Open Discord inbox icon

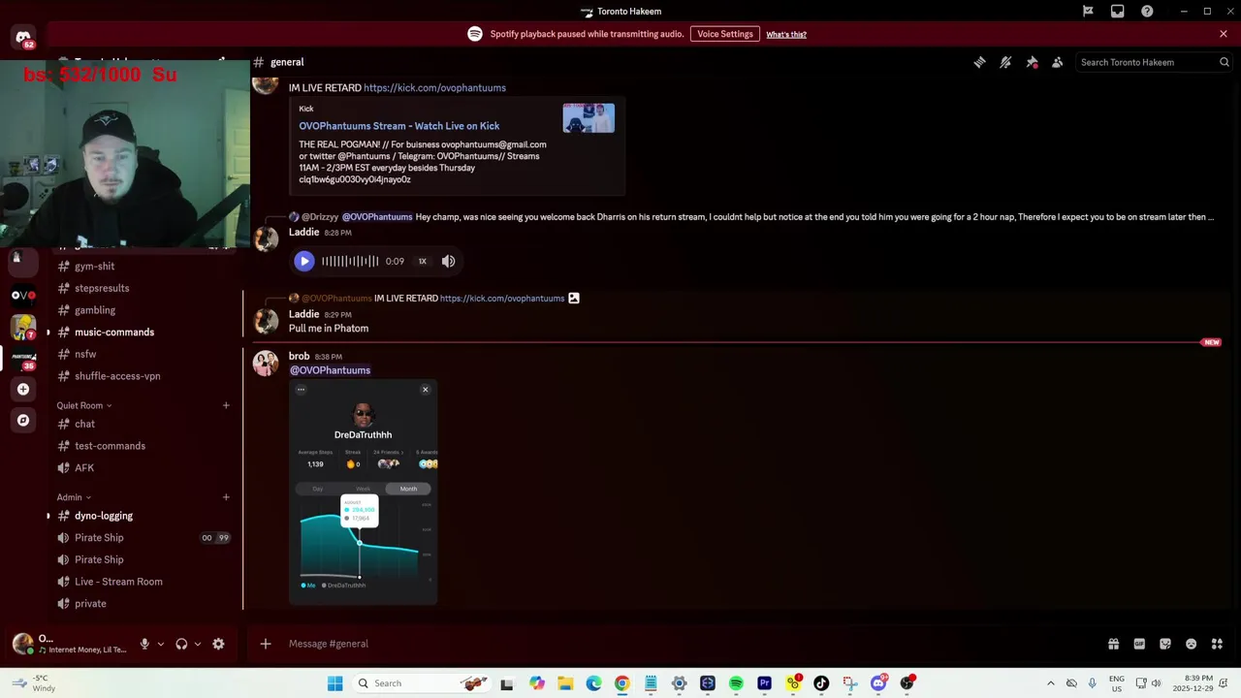tap(1118, 12)
